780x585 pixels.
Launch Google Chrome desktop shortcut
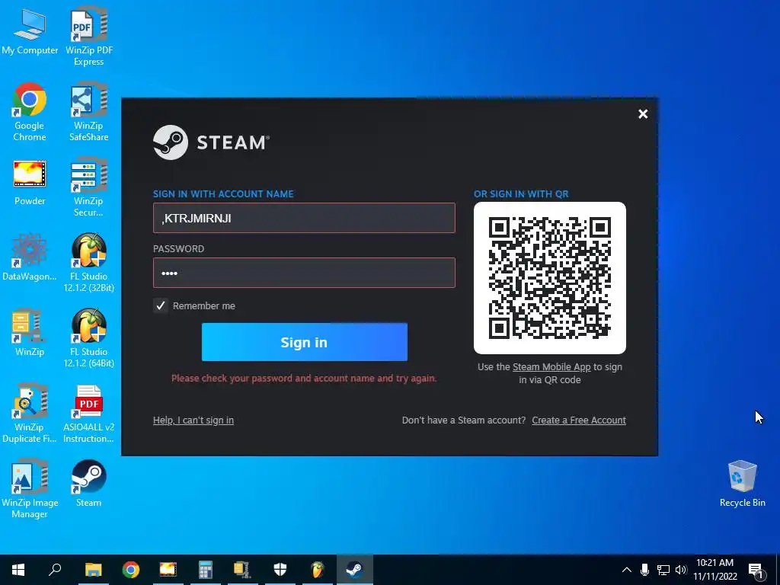click(30, 112)
